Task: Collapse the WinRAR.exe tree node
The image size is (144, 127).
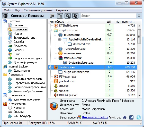Action: coord(55,58)
